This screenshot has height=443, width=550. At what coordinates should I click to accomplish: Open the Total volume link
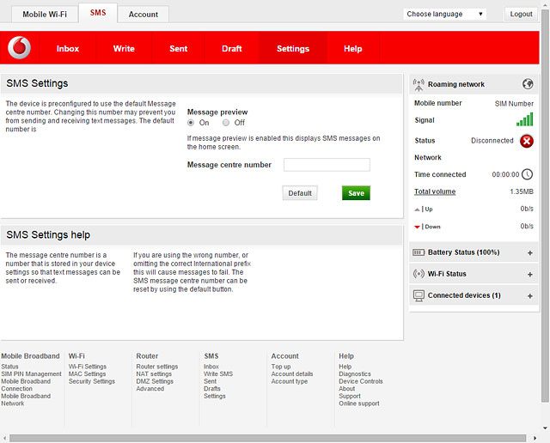pos(435,191)
